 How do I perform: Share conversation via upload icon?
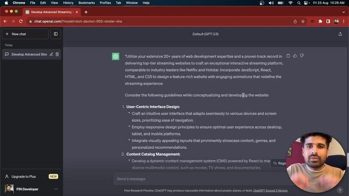pyautogui.click(x=340, y=34)
